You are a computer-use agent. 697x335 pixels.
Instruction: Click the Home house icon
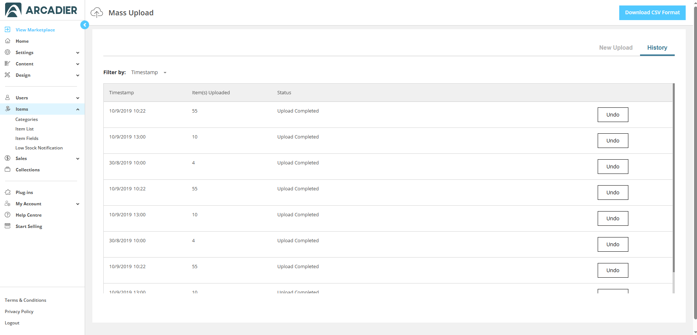[x=7, y=41]
